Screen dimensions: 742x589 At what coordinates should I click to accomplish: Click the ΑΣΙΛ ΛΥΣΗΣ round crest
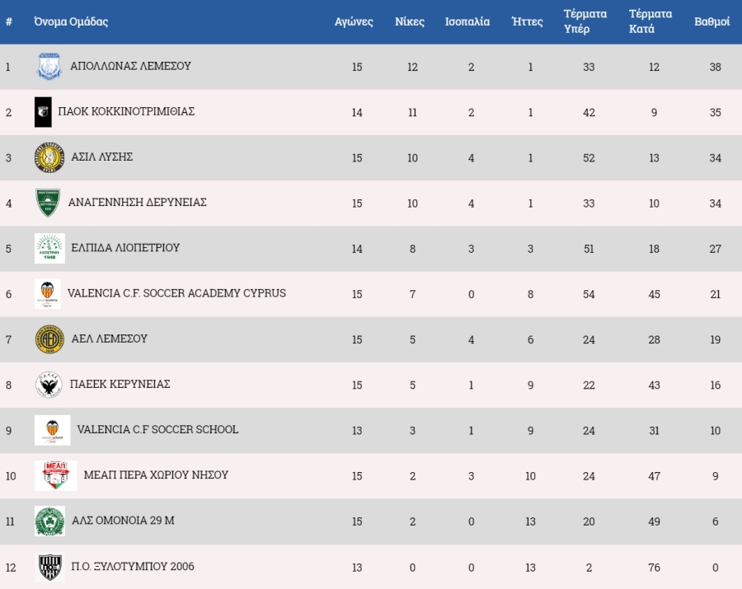click(x=49, y=157)
